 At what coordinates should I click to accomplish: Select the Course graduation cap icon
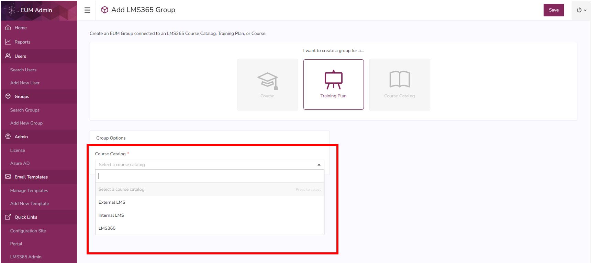[268, 81]
